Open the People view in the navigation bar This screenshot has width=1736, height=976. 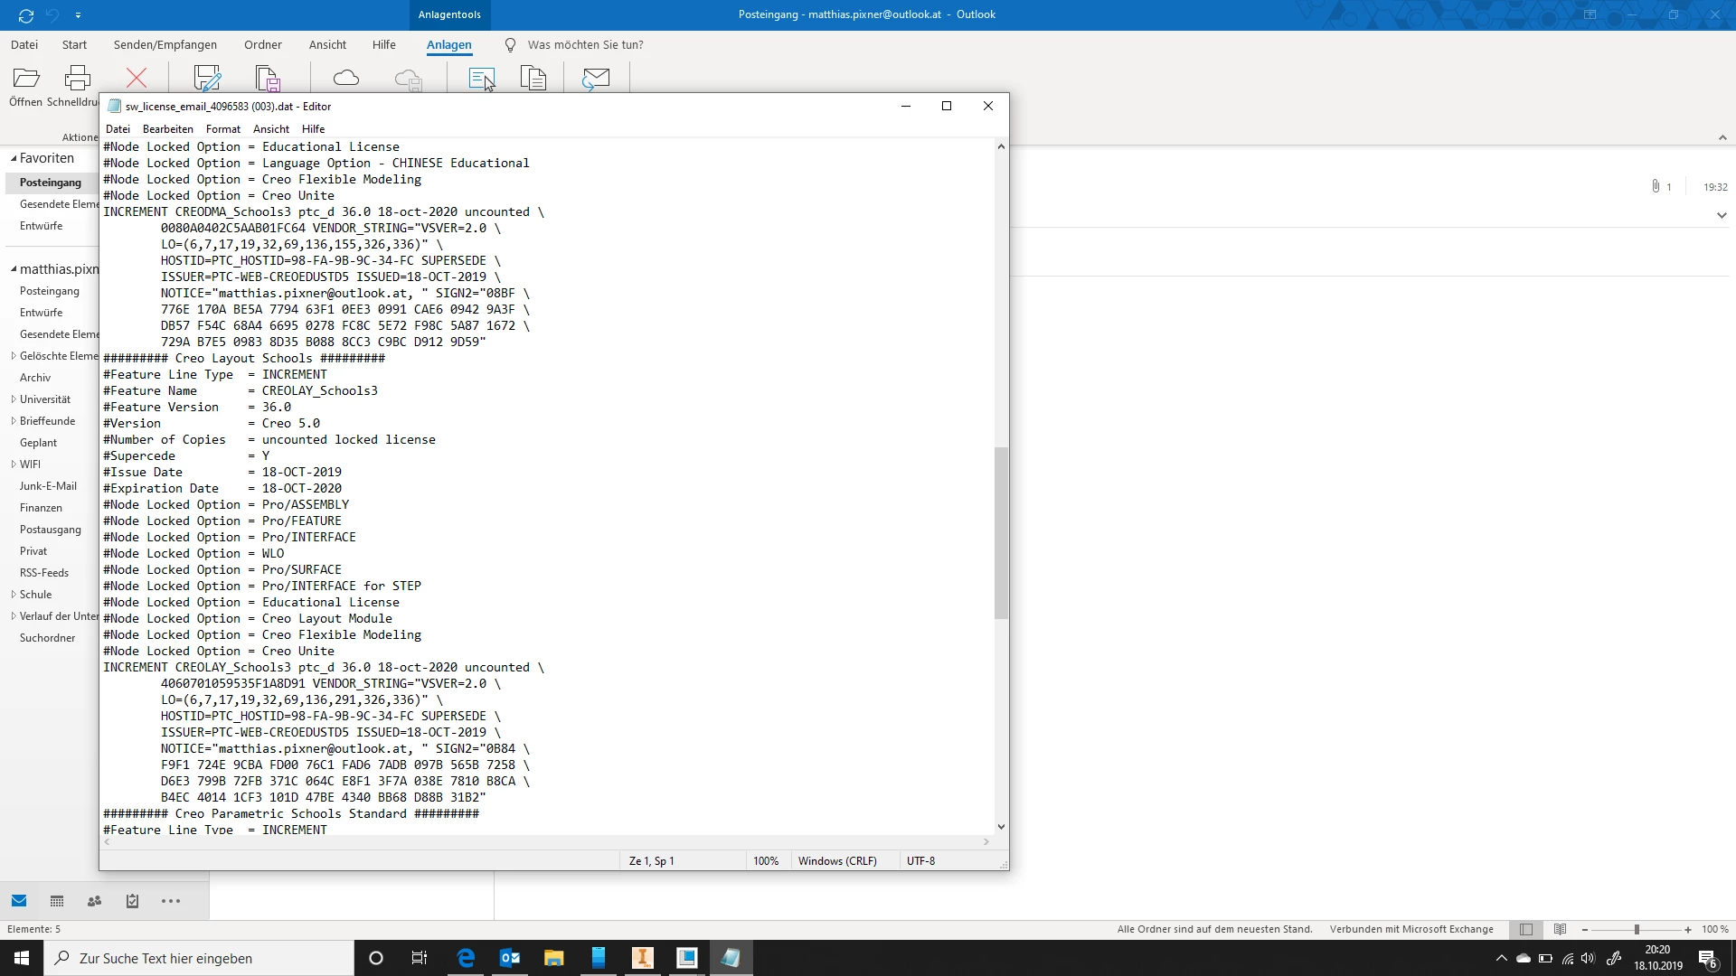pyautogui.click(x=94, y=901)
